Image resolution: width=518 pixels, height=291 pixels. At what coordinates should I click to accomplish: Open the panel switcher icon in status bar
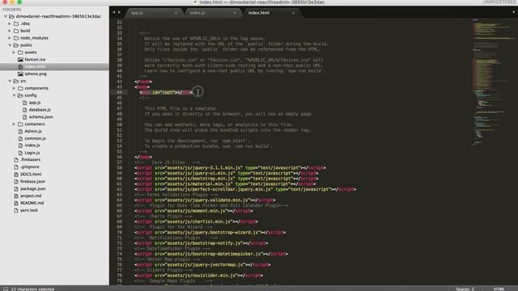tap(6, 289)
